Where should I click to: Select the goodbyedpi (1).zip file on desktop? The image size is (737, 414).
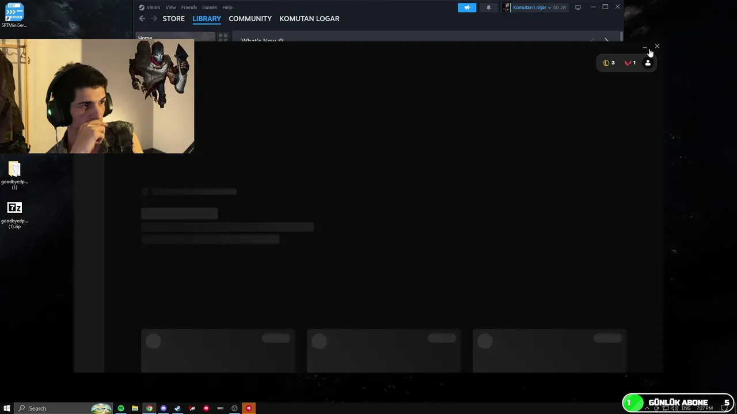(14, 215)
